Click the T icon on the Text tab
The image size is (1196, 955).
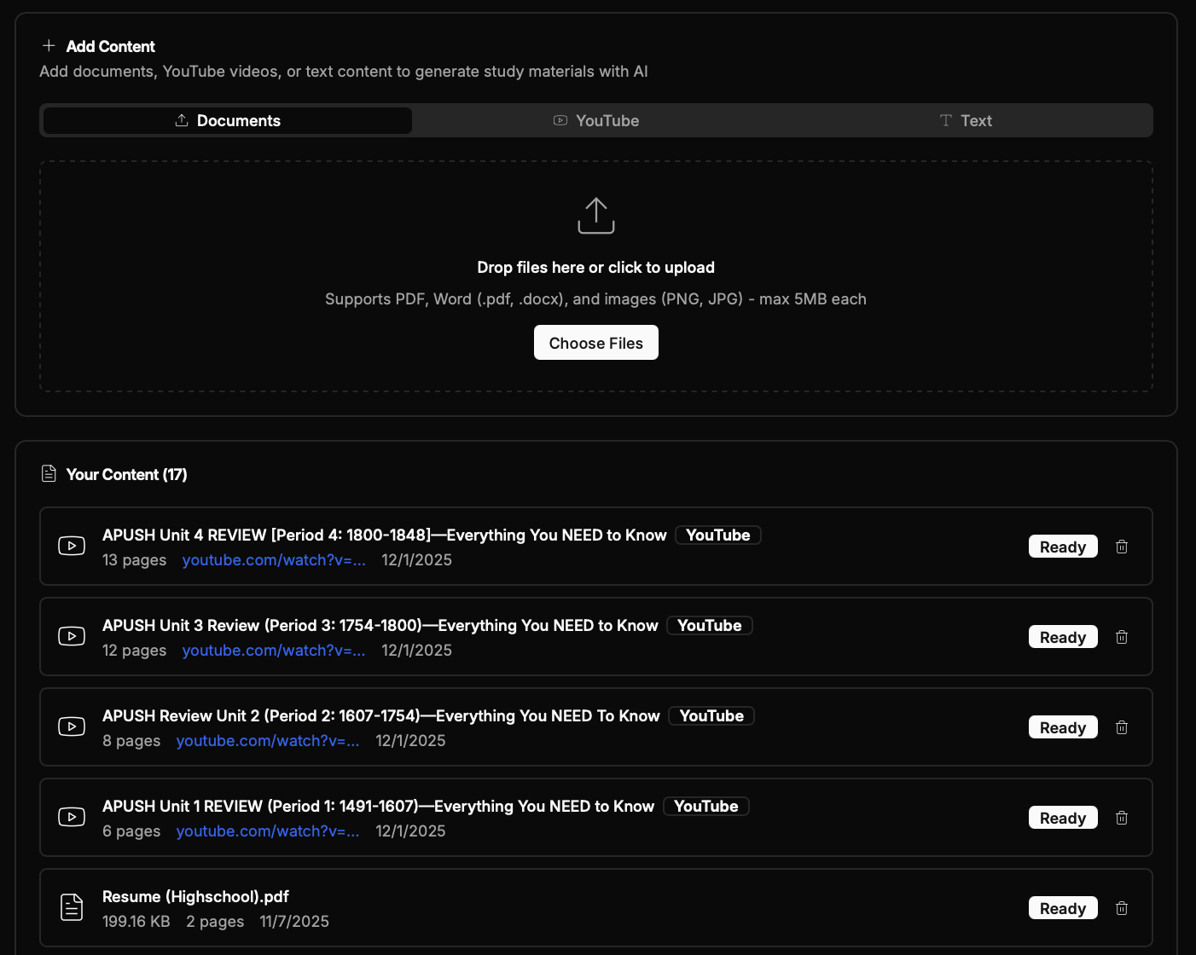[x=944, y=120]
